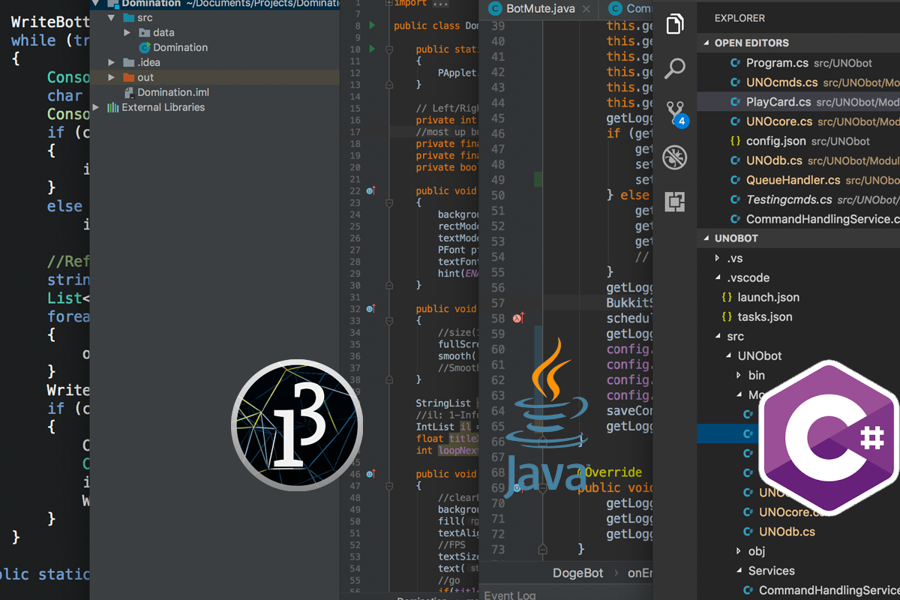The image size is (900, 600).
Task: Open UNOdb.cs in the UNOBOT file tree
Action: (x=787, y=532)
